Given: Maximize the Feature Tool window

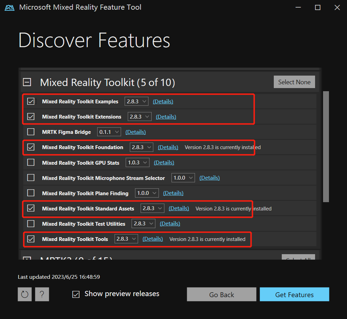Looking at the screenshot, I should [318, 7].
